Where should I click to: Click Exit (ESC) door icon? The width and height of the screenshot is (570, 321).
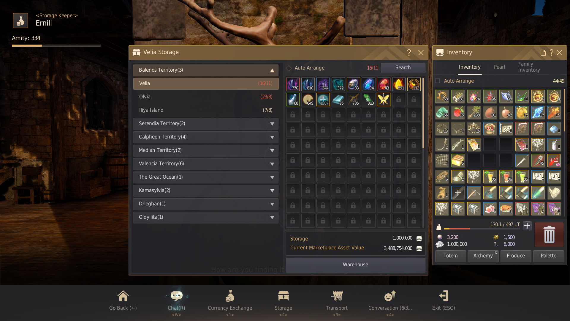[444, 296]
